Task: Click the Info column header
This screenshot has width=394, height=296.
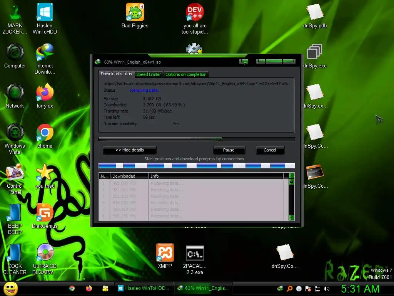Action: (x=216, y=176)
